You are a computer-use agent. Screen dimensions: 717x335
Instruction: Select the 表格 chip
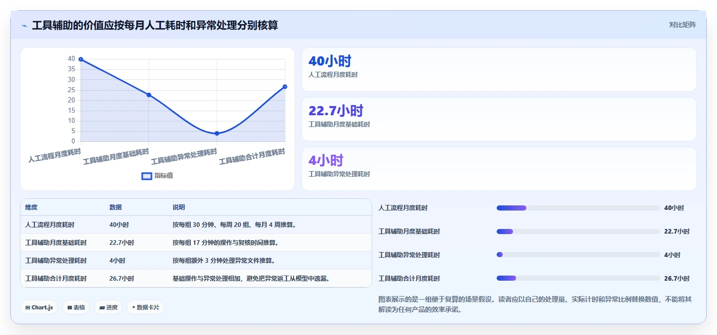[x=76, y=307]
